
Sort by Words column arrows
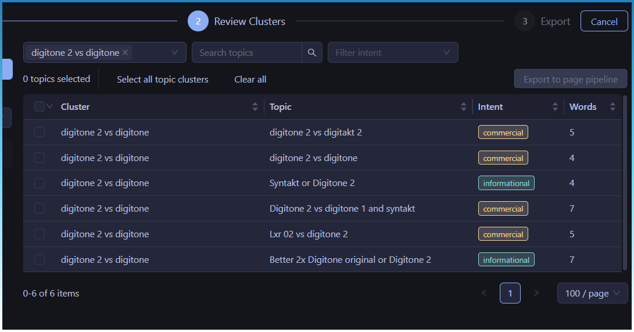point(612,107)
